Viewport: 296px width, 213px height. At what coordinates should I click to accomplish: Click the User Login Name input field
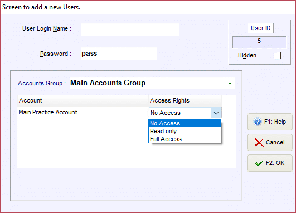click(x=130, y=30)
